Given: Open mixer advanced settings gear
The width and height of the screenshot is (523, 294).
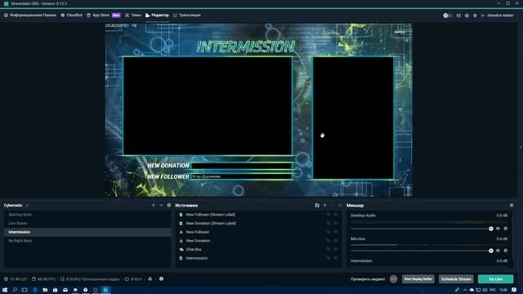Looking at the screenshot, I should coord(512,205).
